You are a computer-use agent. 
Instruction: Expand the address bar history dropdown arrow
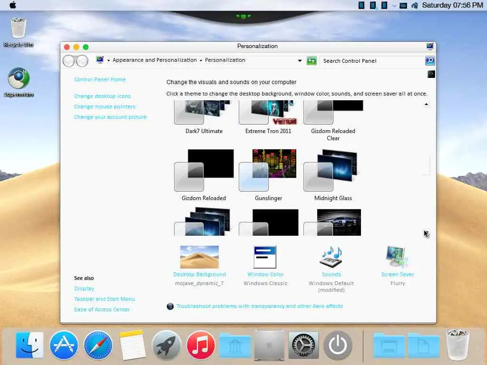[300, 60]
